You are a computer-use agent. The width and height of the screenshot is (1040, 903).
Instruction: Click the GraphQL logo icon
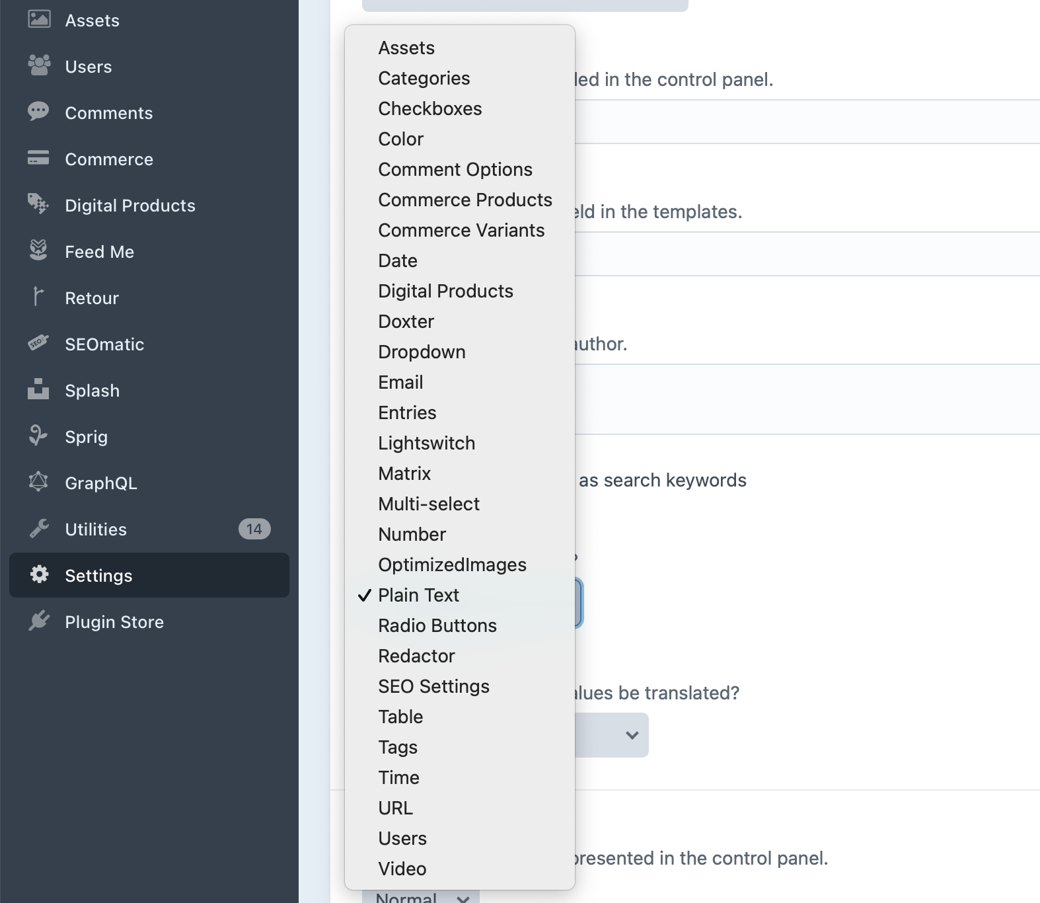tap(39, 482)
